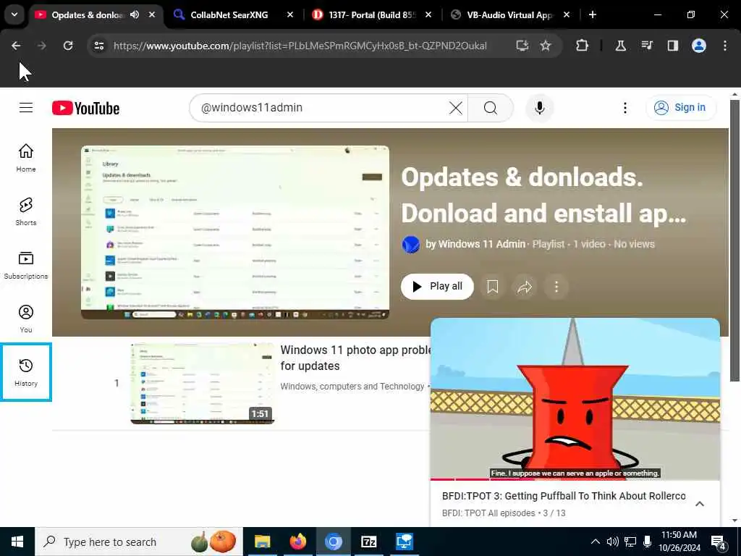Open Chrome three-dot menu
The image size is (741, 556).
click(x=725, y=46)
